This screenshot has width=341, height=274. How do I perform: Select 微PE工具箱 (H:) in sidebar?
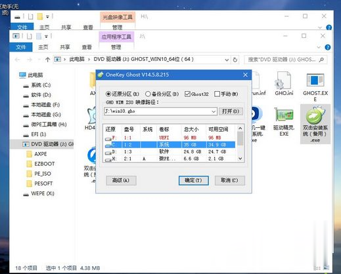pos(45,125)
